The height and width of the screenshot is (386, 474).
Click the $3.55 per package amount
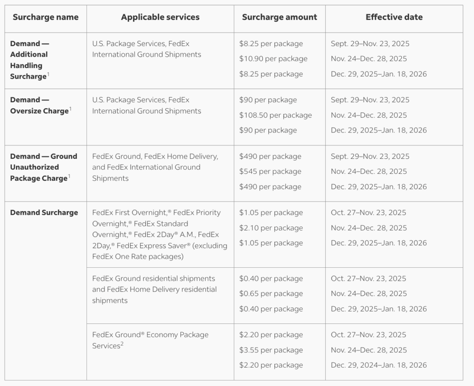(x=271, y=350)
